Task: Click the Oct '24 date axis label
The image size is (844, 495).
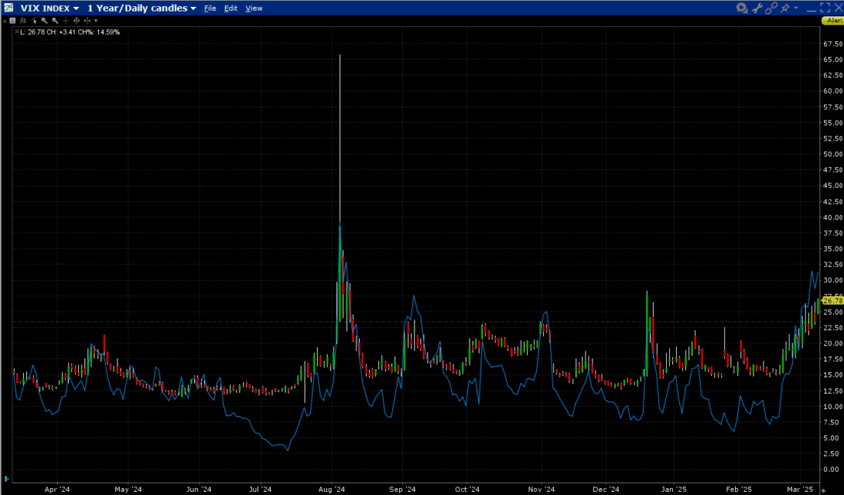Action: pyautogui.click(x=467, y=490)
